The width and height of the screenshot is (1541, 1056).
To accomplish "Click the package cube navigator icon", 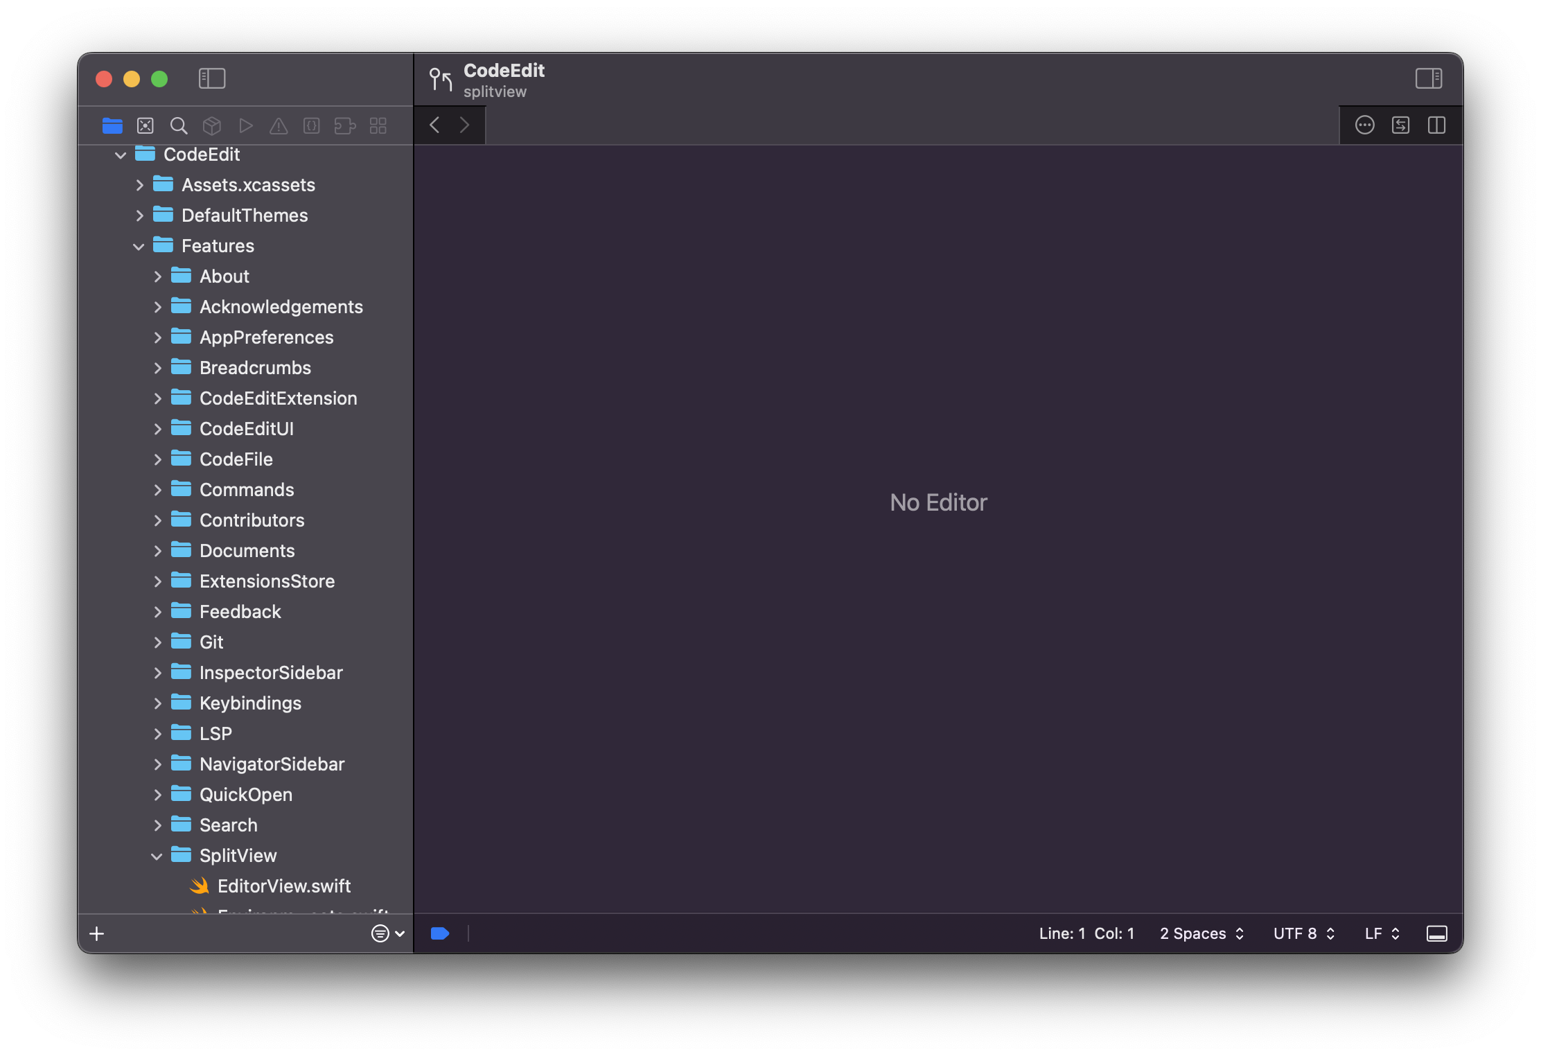I will click(x=212, y=125).
